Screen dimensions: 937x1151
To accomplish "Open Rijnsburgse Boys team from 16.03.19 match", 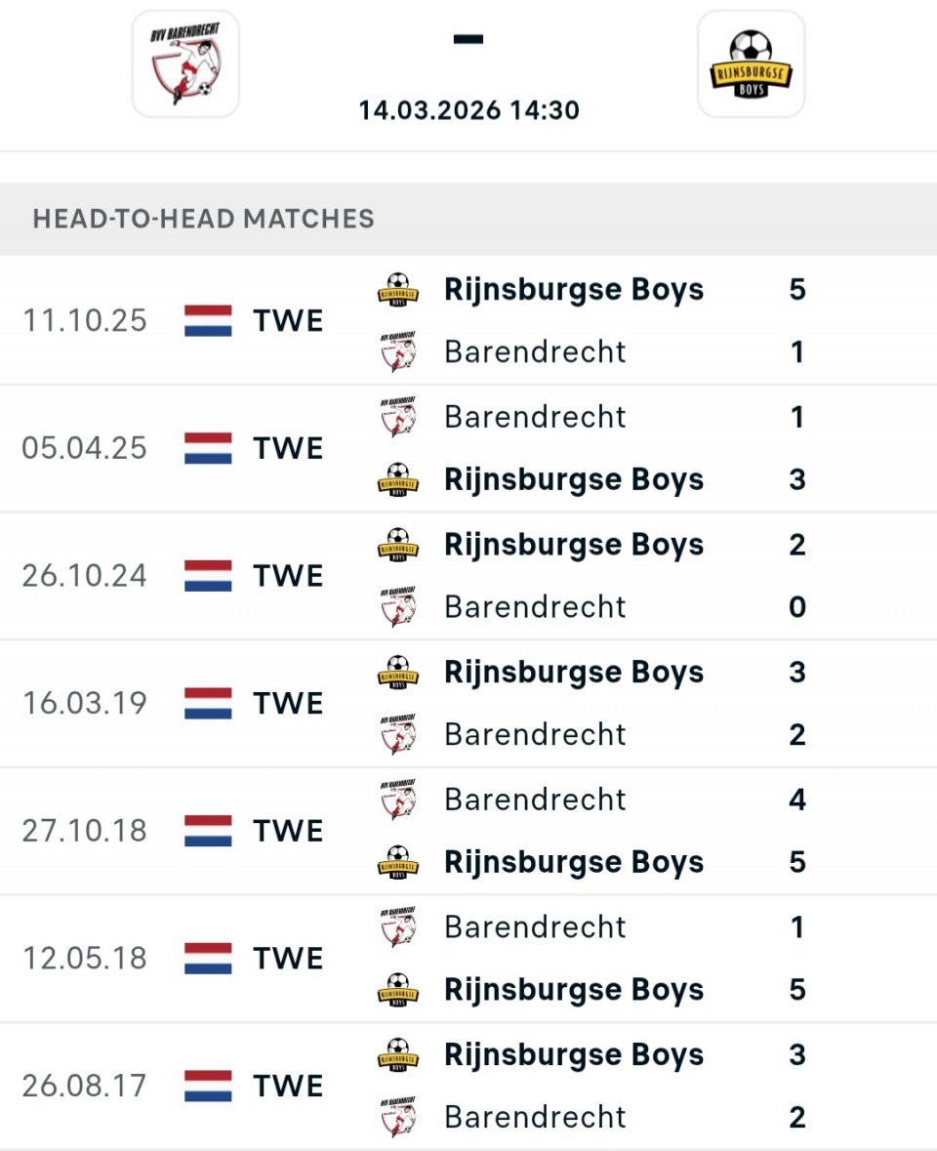I will [x=573, y=673].
